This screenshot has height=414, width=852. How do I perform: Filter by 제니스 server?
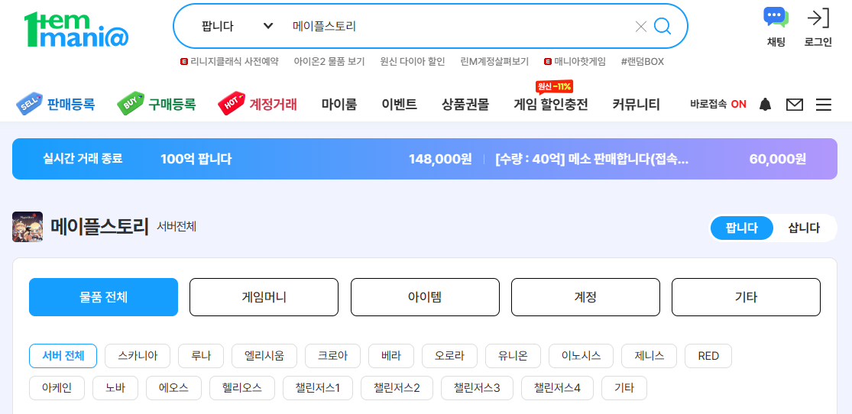(649, 356)
